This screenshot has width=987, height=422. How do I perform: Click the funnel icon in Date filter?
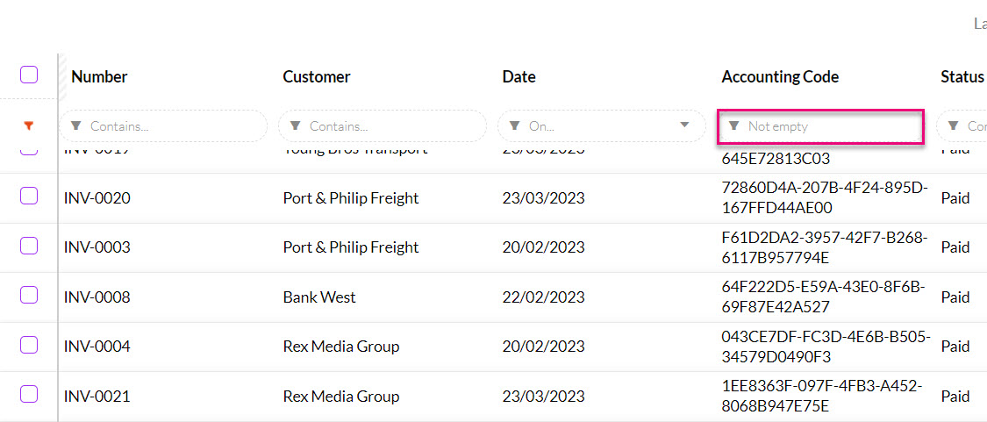point(514,126)
